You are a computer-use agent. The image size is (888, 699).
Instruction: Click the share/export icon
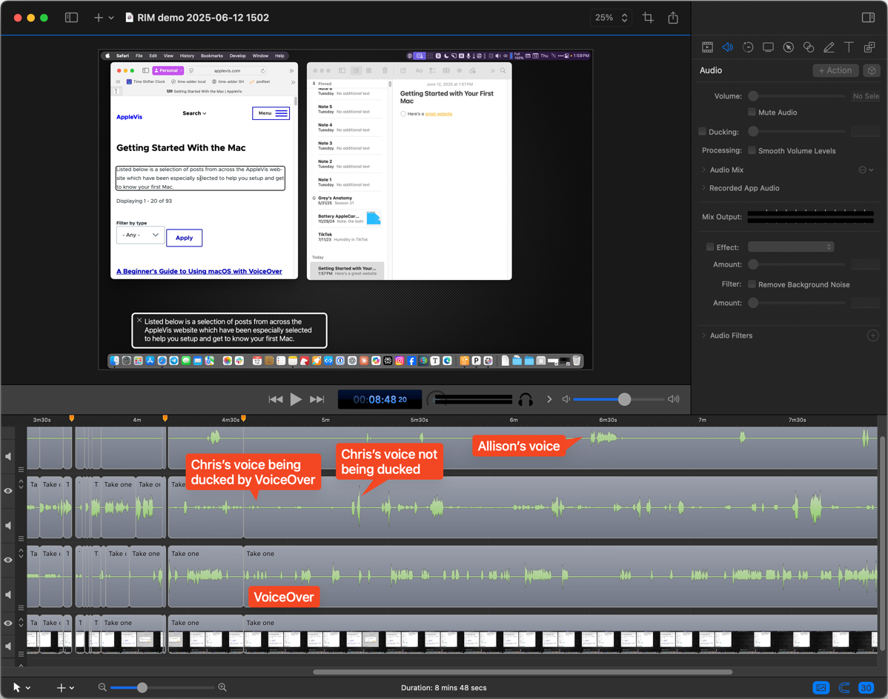coord(673,18)
